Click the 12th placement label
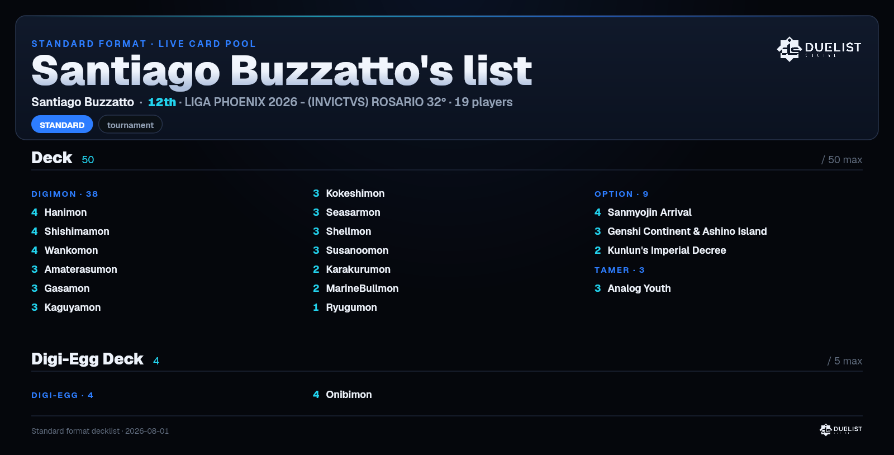This screenshot has height=455, width=894. tap(162, 102)
